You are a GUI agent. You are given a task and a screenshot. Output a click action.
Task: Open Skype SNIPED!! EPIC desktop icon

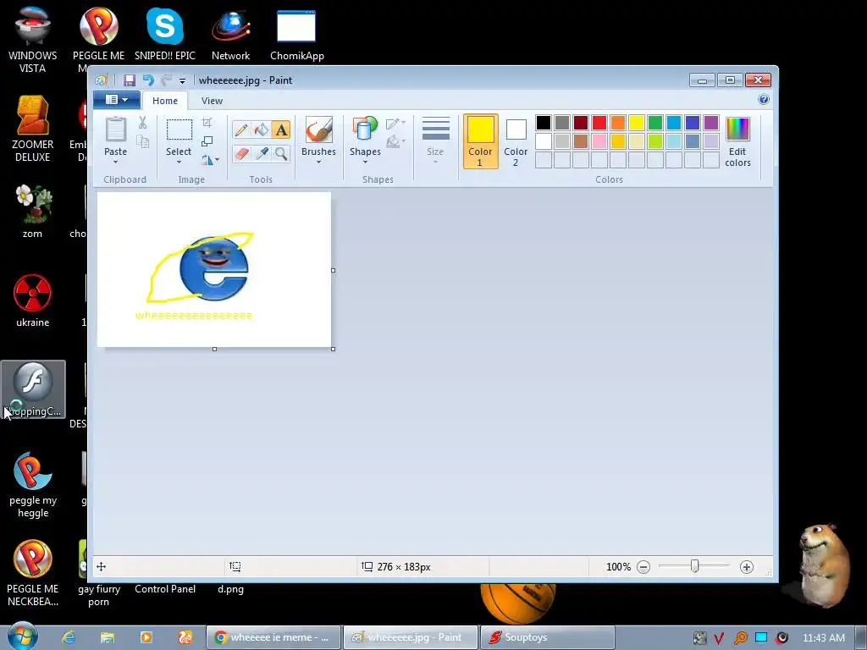pos(165,34)
